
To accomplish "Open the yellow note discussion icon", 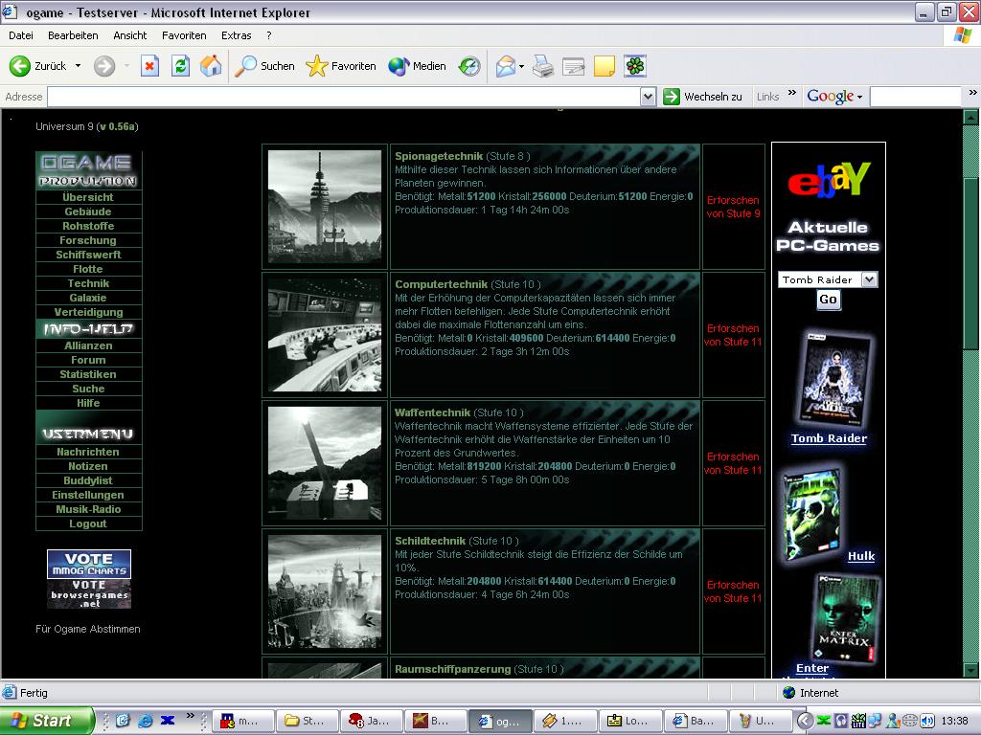I will [x=604, y=66].
